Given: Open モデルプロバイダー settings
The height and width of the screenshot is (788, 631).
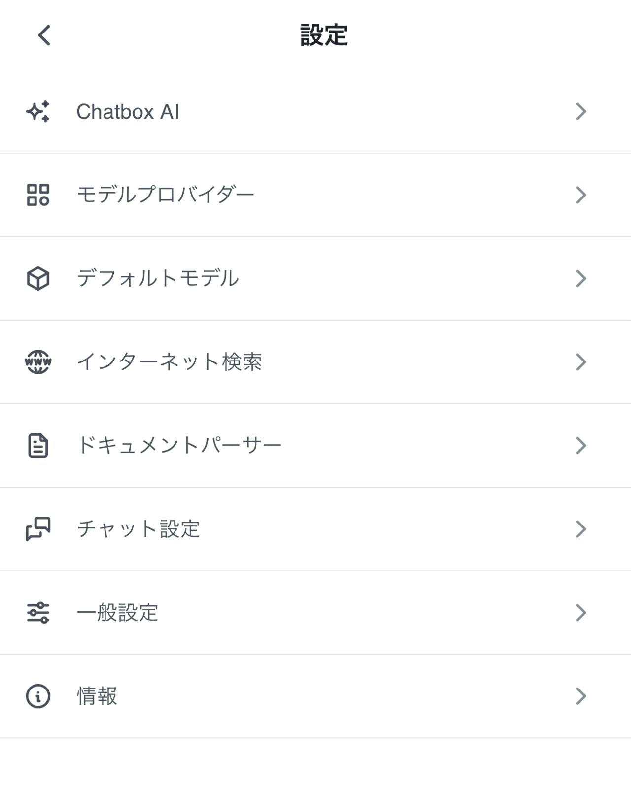Looking at the screenshot, I should coord(166,195).
